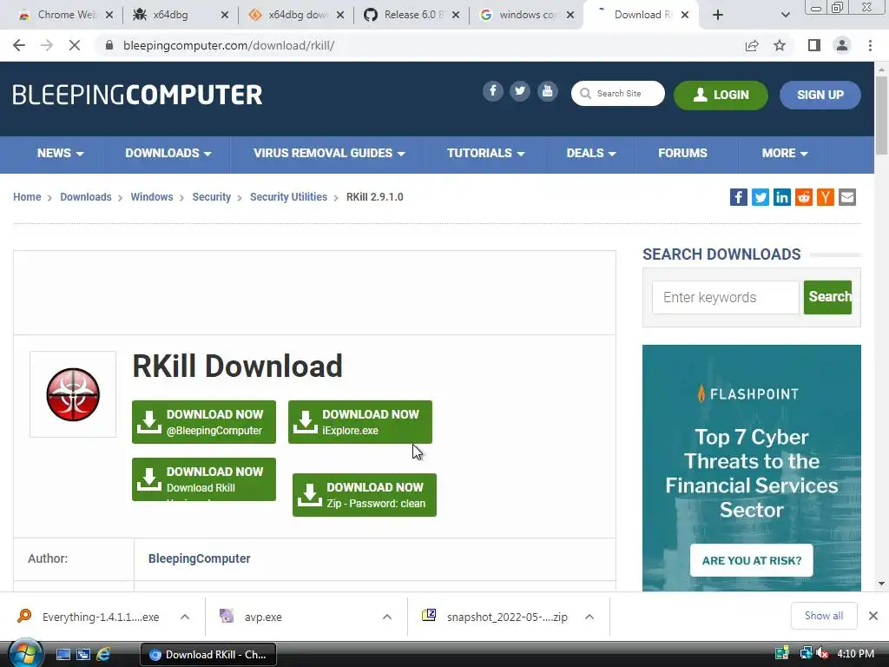Click SIGN UP button
Viewport: 889px width, 667px height.
pos(820,95)
